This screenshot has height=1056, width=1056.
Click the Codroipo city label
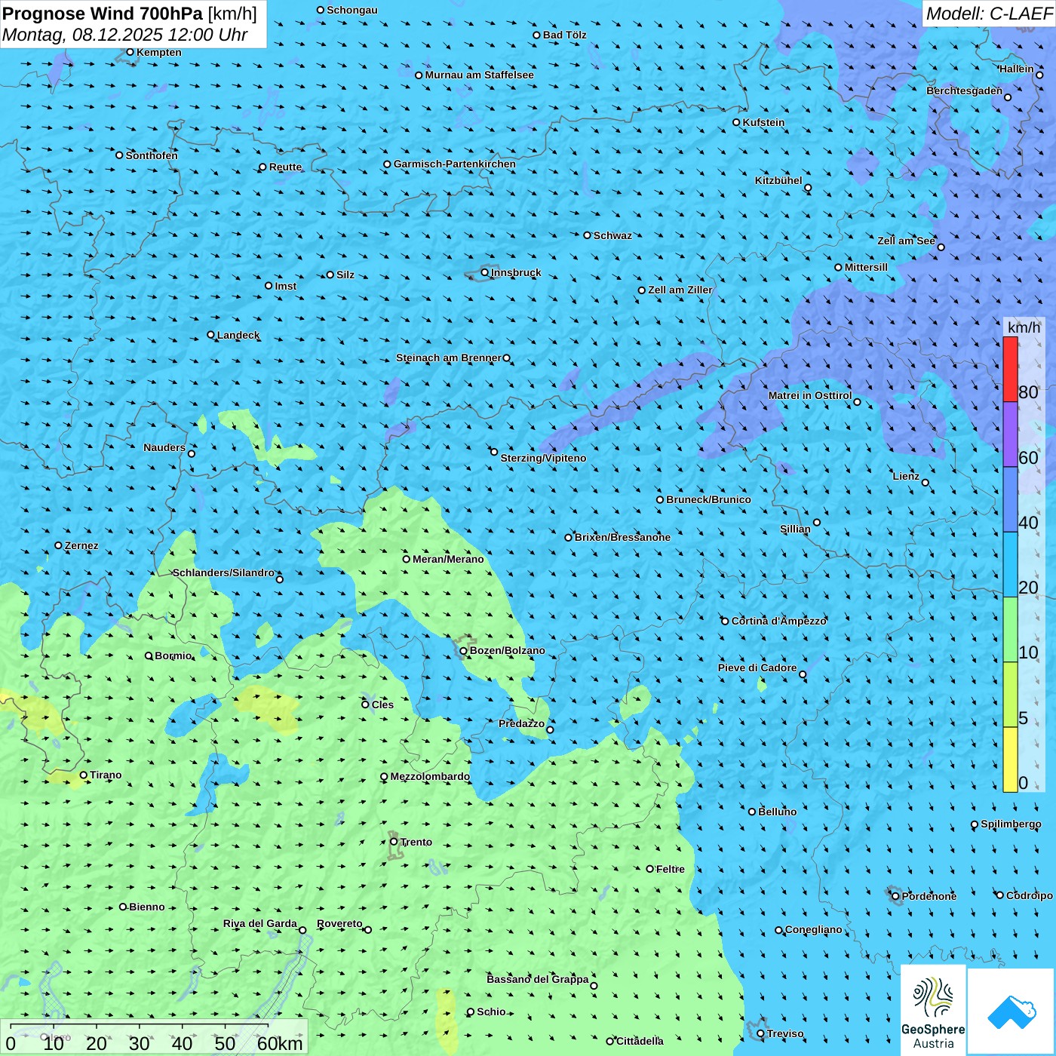point(1030,895)
